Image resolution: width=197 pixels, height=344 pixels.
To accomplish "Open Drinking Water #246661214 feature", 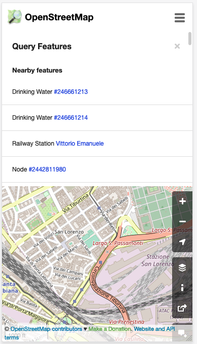I will 71,118.
